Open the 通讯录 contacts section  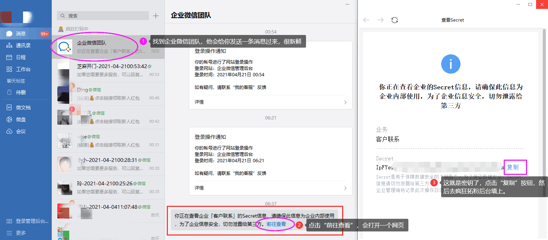(x=25, y=45)
